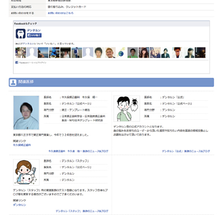Click the Dentalun tooth logo in Facebook box
This screenshot has height=215, width=224.
(20, 33)
